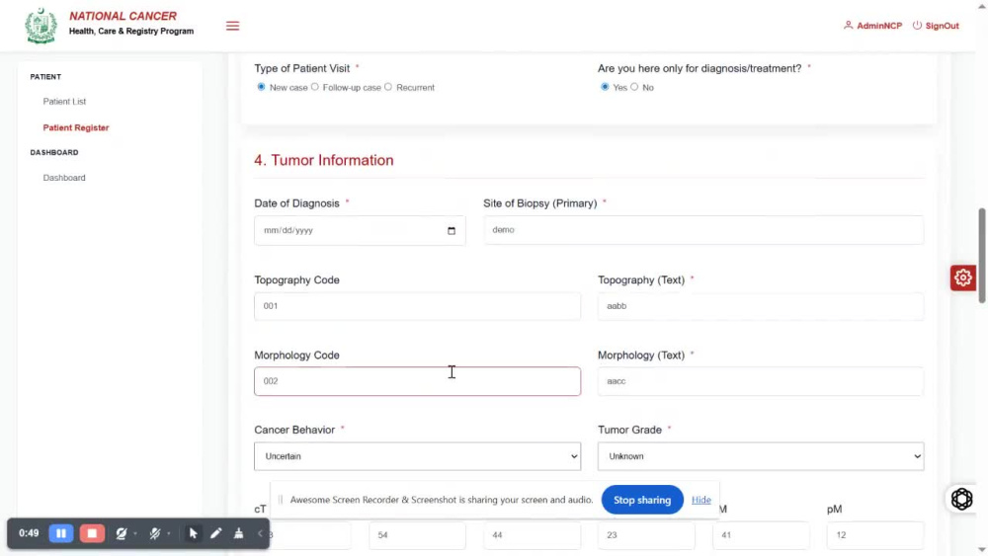
Task: Click the hamburger menu icon in header
Action: click(232, 26)
